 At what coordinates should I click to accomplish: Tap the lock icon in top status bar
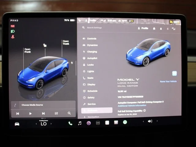[x=80, y=20]
